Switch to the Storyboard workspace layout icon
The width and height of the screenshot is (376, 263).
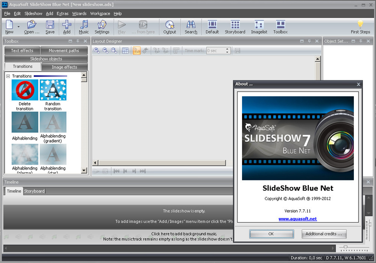[235, 26]
